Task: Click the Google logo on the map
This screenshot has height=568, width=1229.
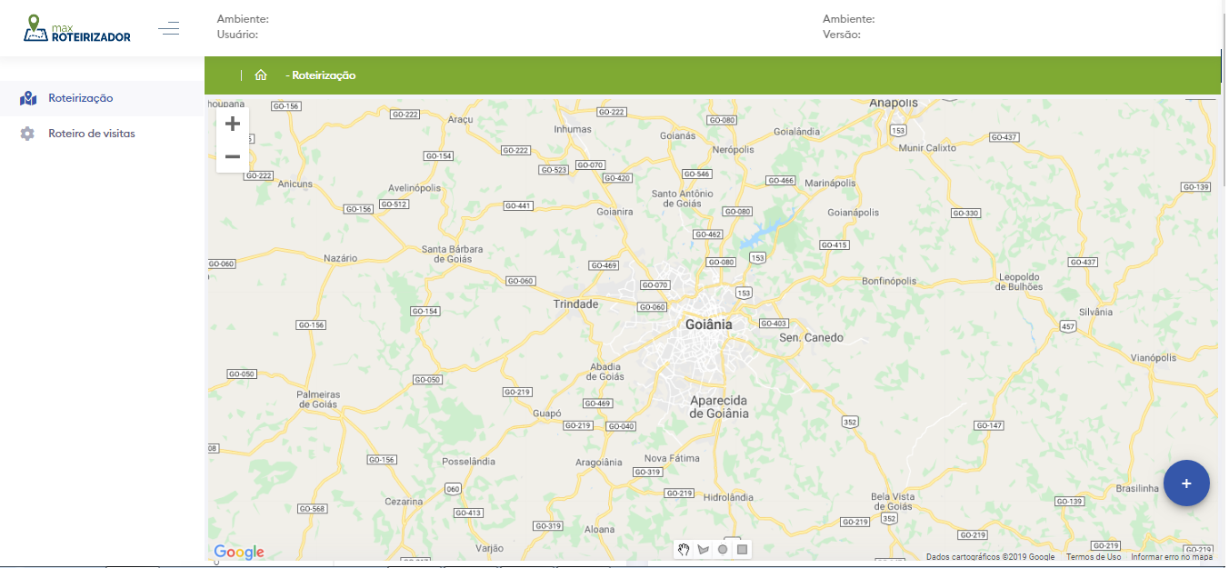Action: (239, 552)
